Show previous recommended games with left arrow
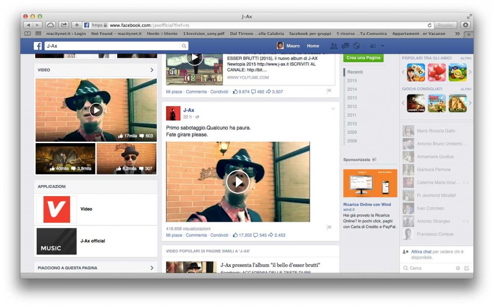Image resolution: width=494 pixels, height=307 pixels. pos(403,103)
